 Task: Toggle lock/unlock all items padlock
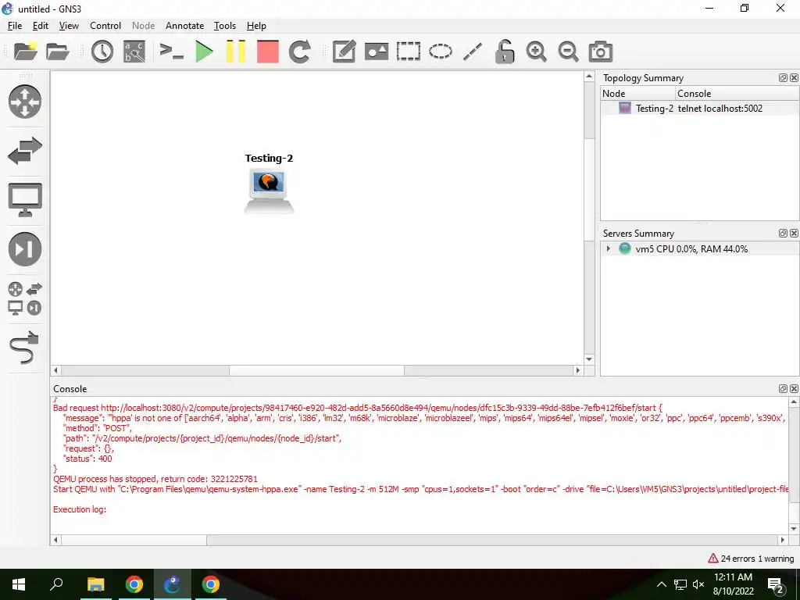click(x=505, y=52)
